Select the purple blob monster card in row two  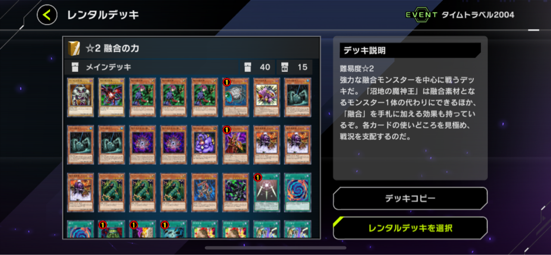coord(204,145)
